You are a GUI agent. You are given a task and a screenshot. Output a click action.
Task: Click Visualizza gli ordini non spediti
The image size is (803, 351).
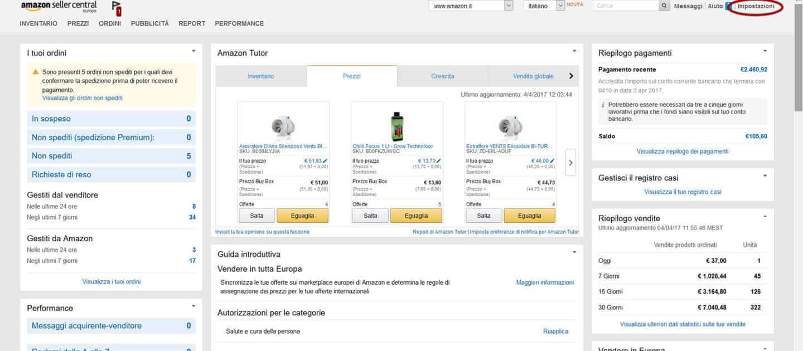pyautogui.click(x=83, y=98)
